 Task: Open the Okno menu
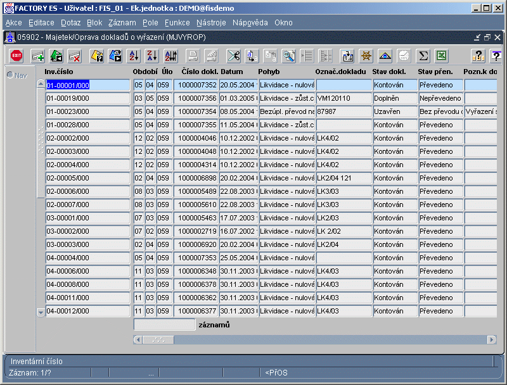(283, 23)
